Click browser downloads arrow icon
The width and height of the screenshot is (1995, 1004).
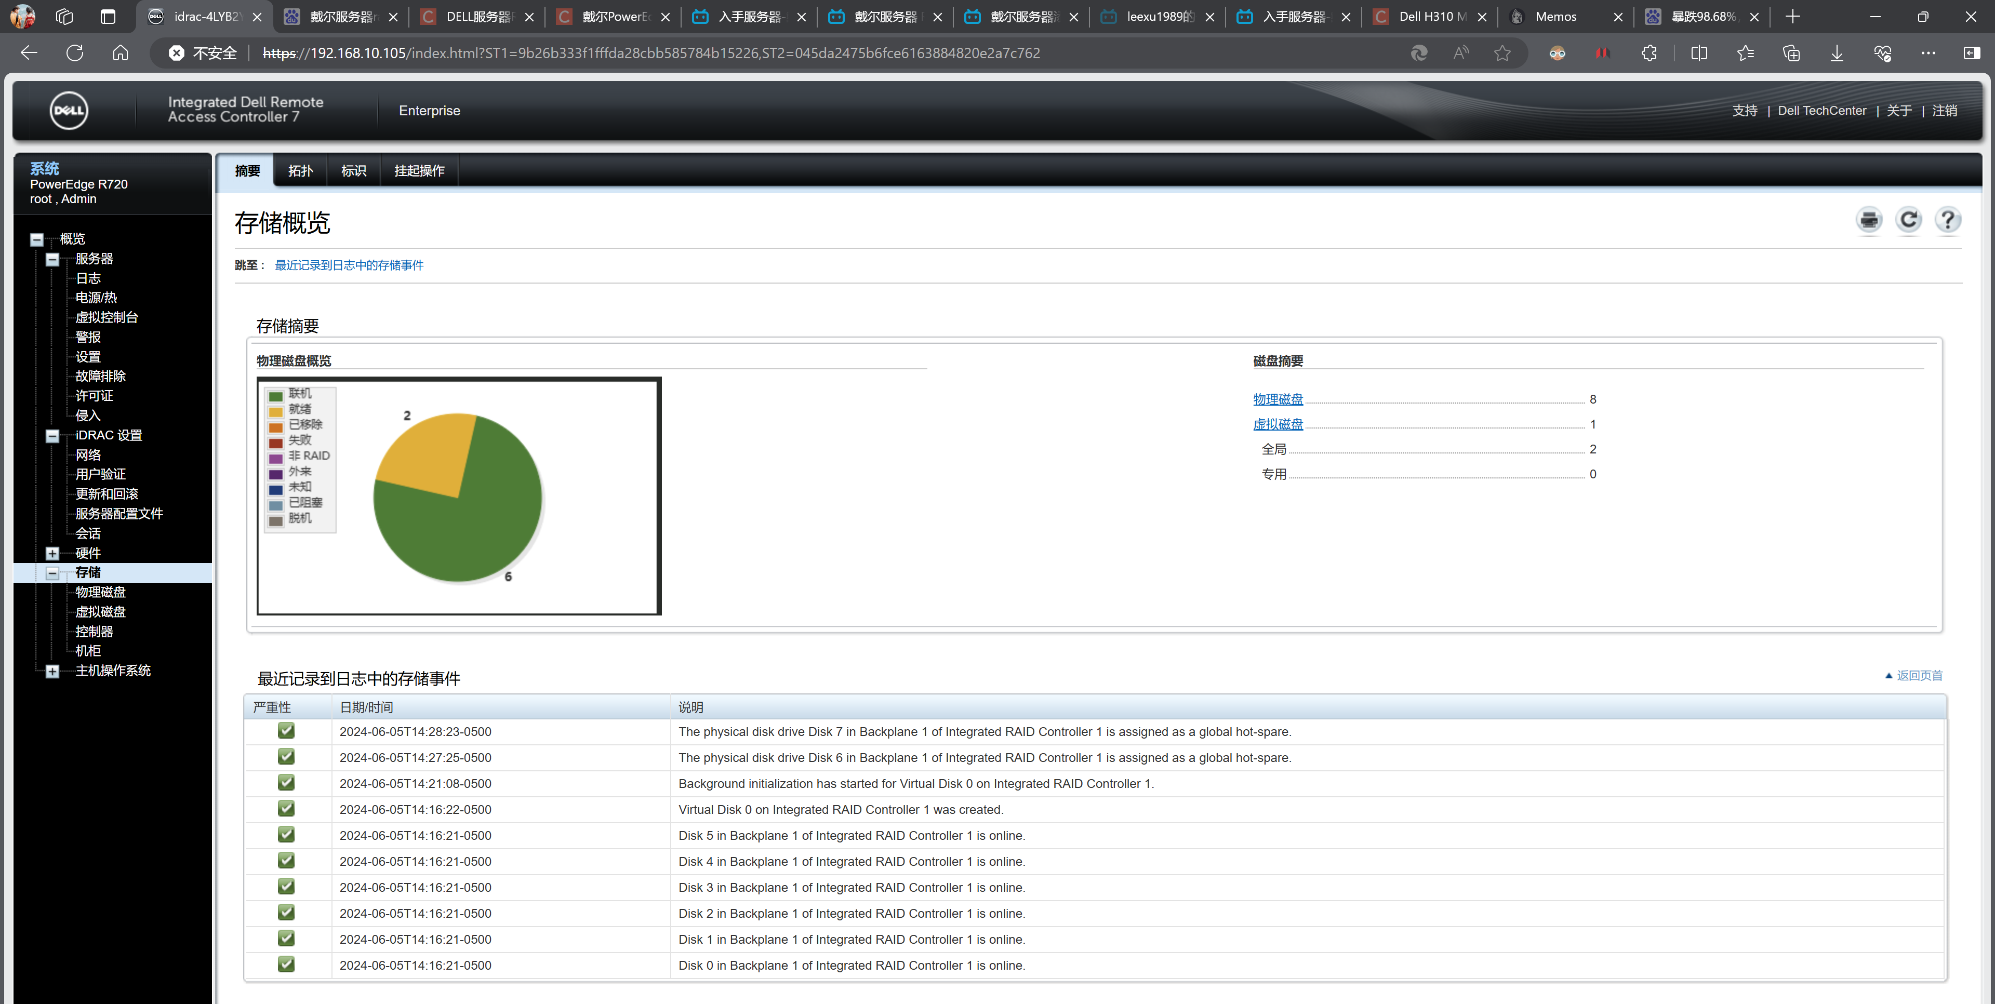pyautogui.click(x=1836, y=53)
